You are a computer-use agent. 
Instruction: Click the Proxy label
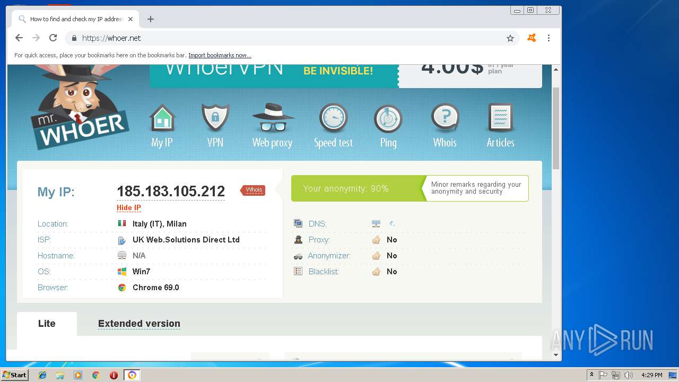coord(319,240)
